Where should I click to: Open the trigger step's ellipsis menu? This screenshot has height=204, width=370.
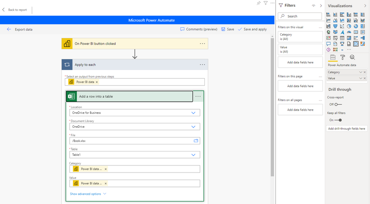click(x=203, y=44)
